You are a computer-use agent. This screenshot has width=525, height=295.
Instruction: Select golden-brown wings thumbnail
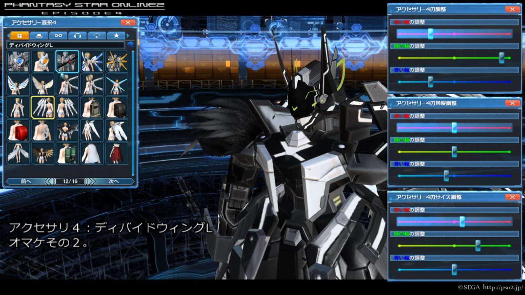click(x=43, y=154)
